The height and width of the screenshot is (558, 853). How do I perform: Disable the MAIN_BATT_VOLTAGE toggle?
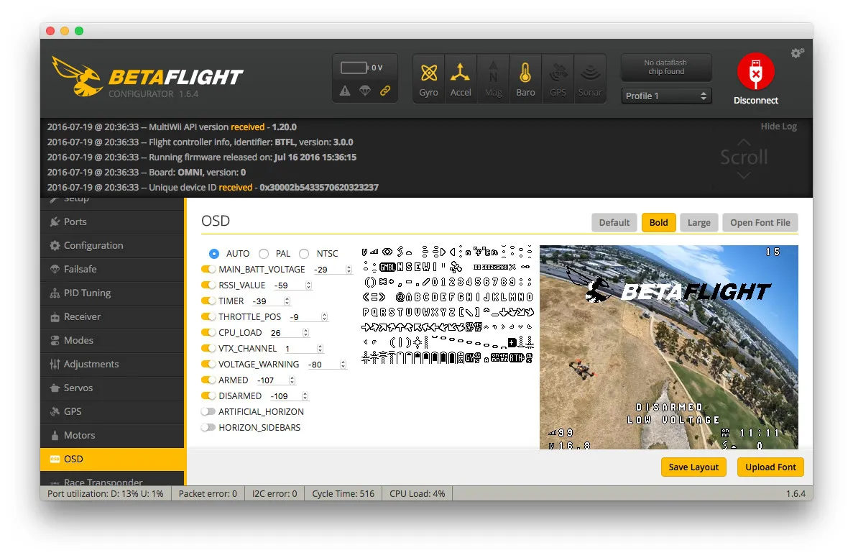pos(208,270)
